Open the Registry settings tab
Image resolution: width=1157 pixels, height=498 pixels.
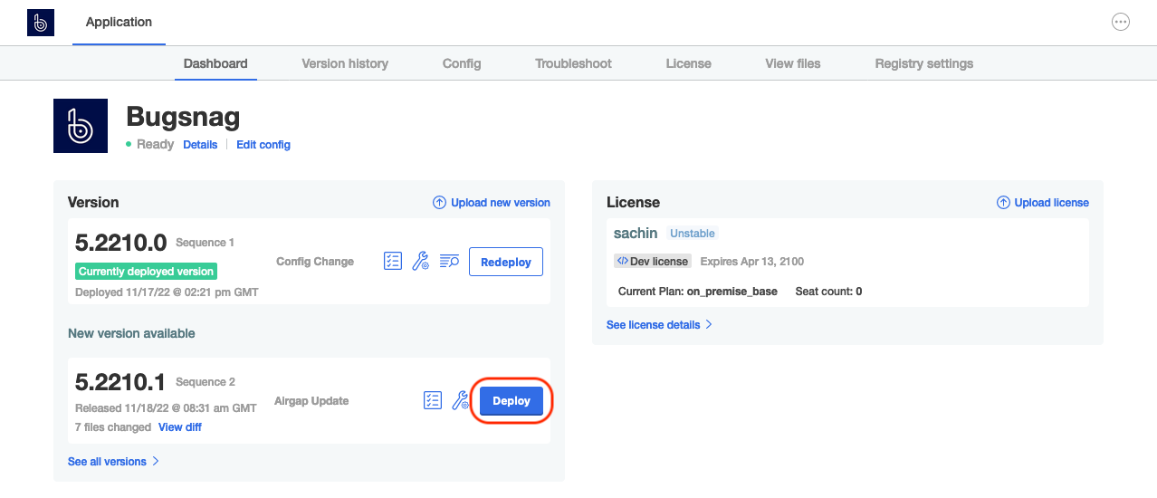pyautogui.click(x=924, y=63)
